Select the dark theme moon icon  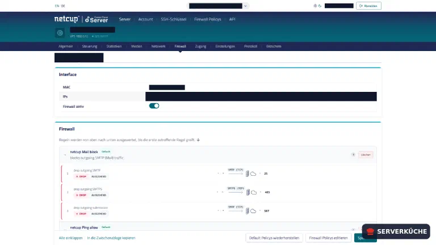pos(320,6)
